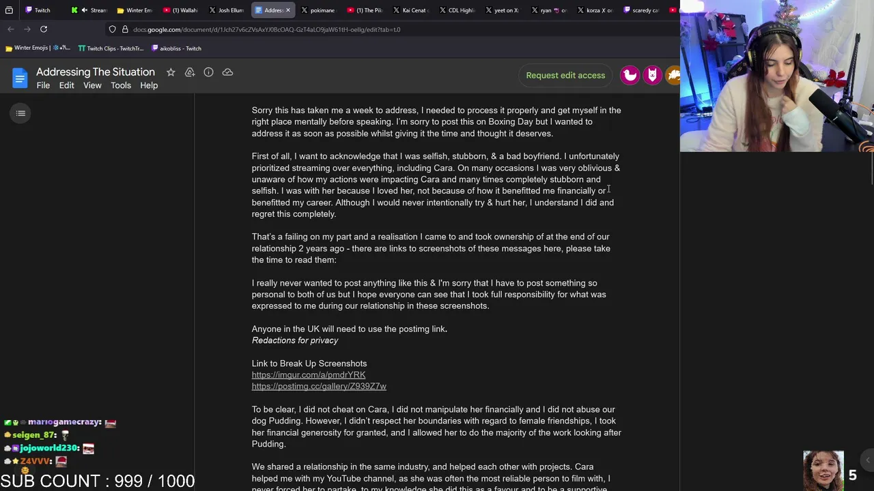Click the shield tracking protection icon
Screen dimensions: 874x491
click(113, 29)
